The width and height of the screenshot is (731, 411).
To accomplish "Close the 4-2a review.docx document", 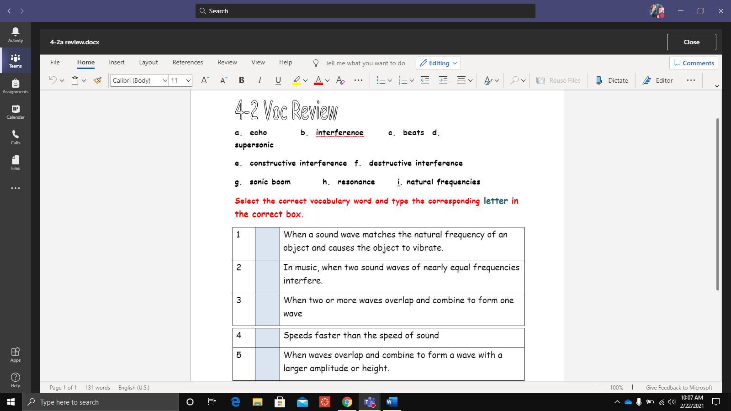I will pos(691,42).
